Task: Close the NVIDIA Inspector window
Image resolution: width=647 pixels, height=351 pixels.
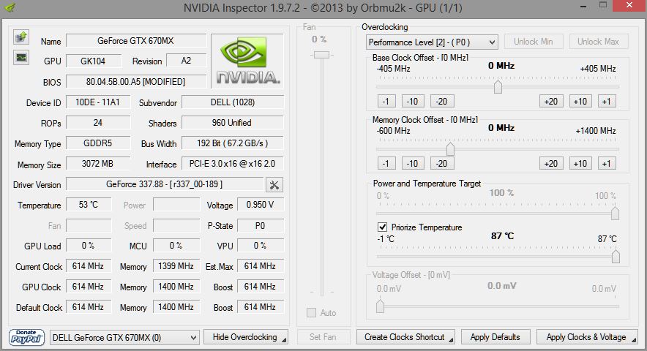Action: (629, 5)
